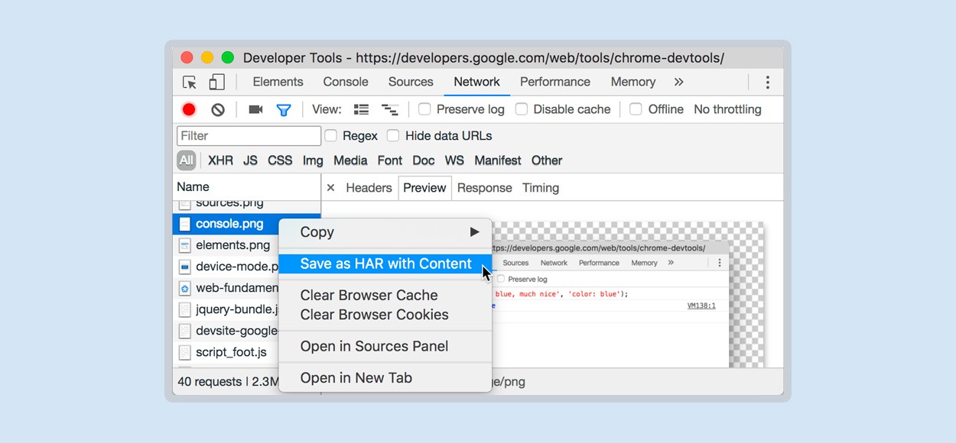956x443 pixels.
Task: Sort by the Name column header
Action: [247, 187]
